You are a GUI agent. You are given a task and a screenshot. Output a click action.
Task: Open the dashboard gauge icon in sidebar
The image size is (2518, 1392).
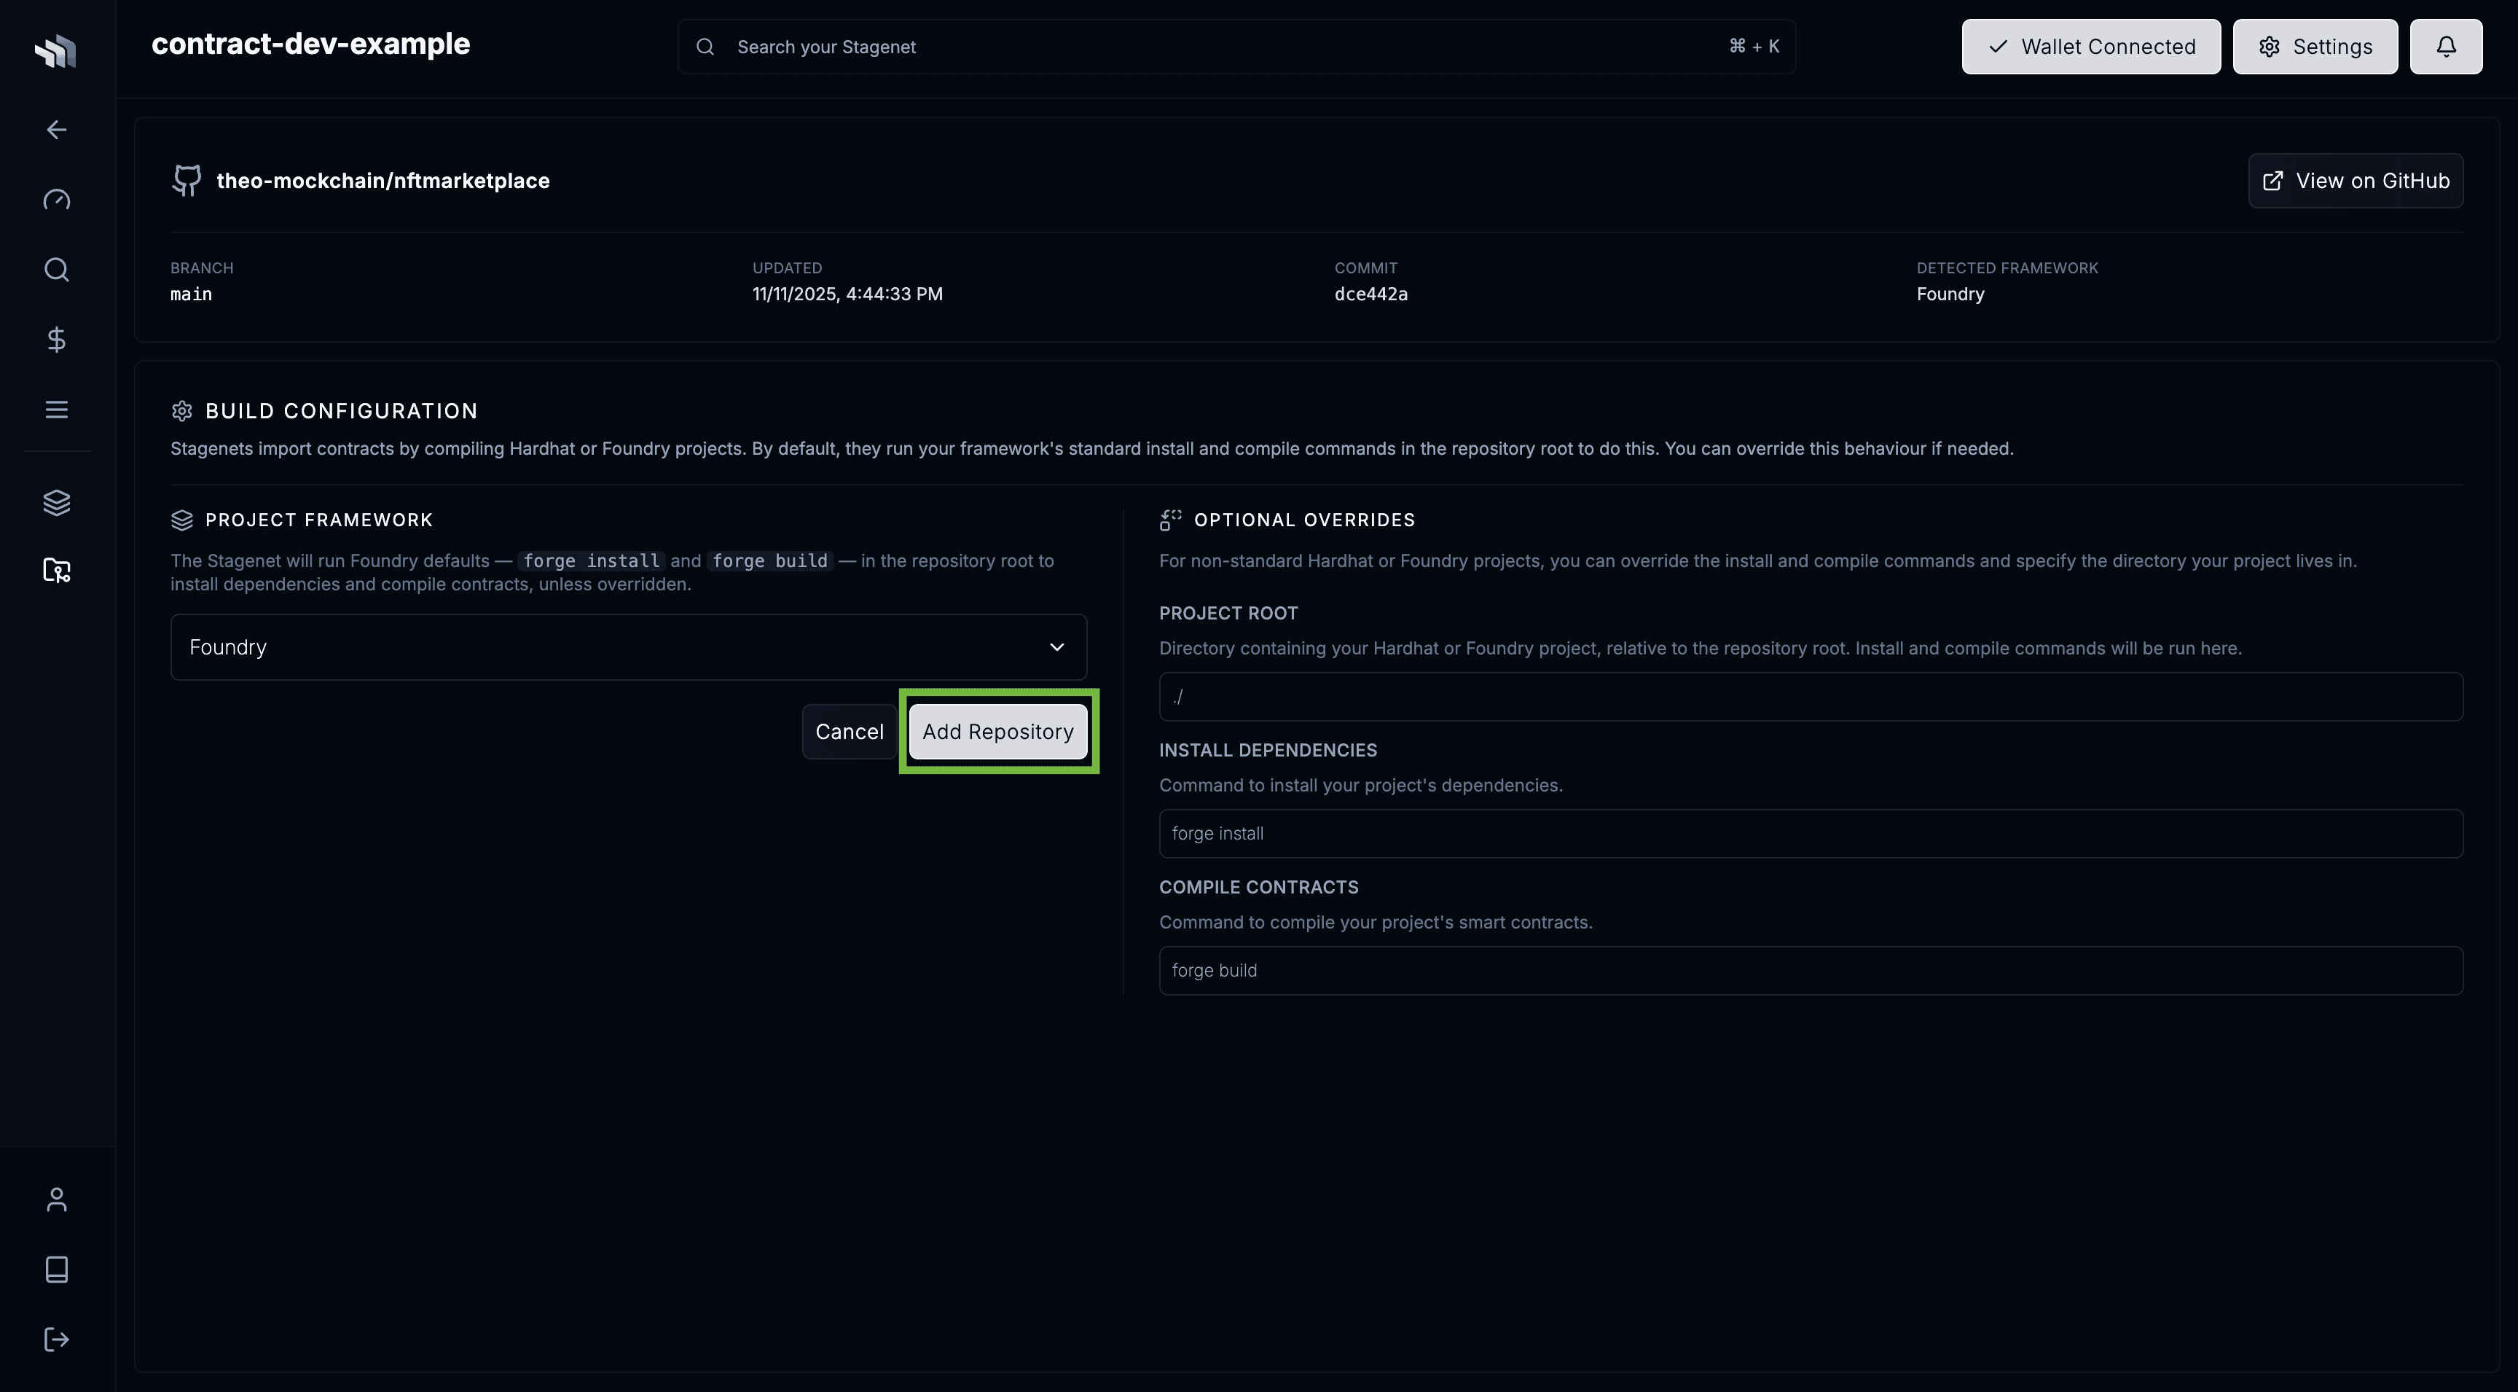point(55,200)
